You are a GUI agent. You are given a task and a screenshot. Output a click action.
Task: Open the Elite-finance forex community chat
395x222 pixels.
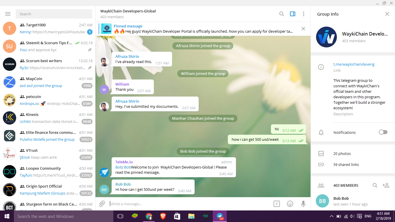[48, 136]
